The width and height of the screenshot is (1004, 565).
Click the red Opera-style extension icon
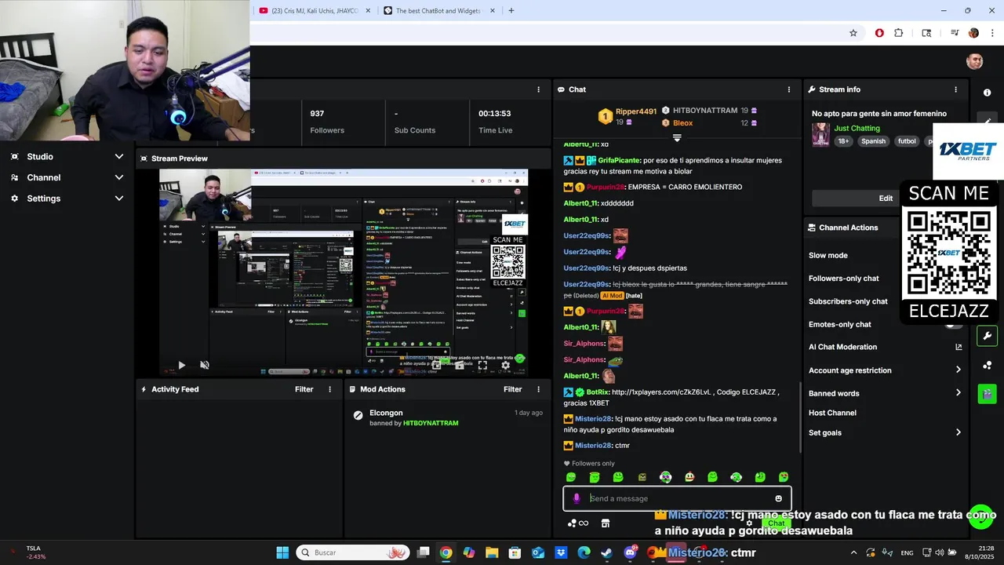coord(879,33)
